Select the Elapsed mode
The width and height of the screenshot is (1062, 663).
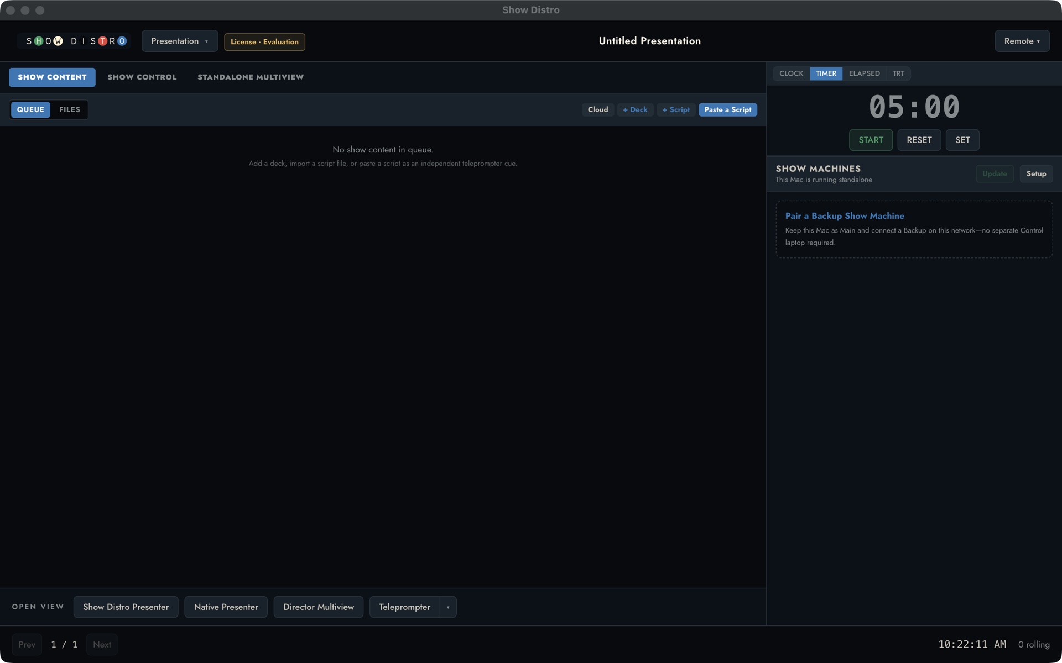tap(864, 73)
